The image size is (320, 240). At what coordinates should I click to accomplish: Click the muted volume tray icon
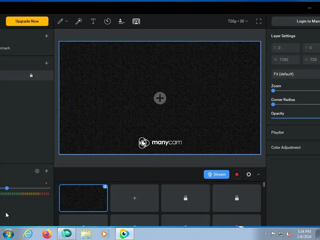(x=288, y=234)
